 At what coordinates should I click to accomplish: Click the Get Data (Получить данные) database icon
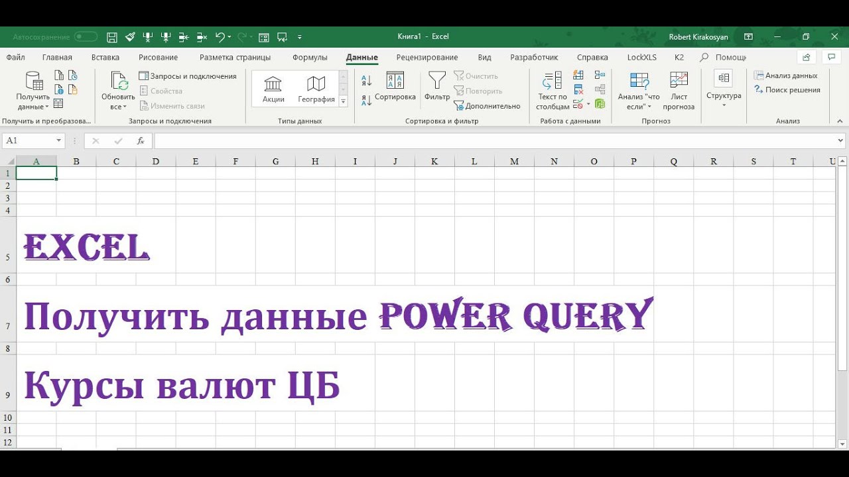pyautogui.click(x=33, y=81)
